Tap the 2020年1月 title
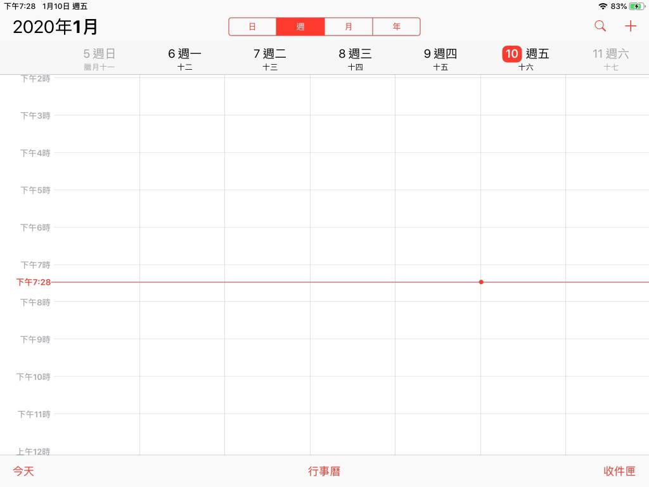This screenshot has width=649, height=487. (x=56, y=27)
